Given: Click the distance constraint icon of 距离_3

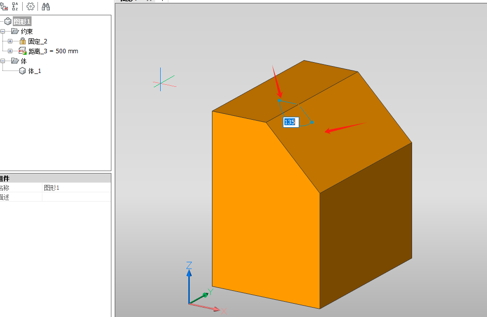Looking at the screenshot, I should tap(22, 51).
